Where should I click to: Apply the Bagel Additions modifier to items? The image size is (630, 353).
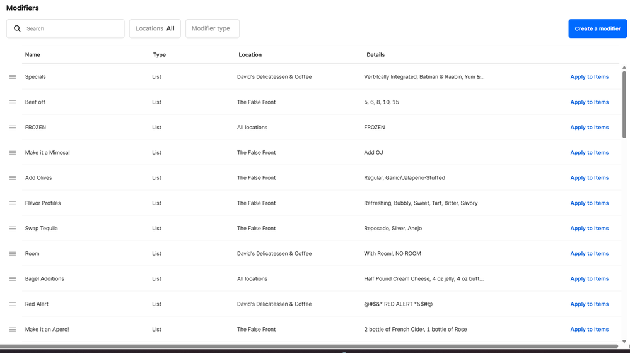pyautogui.click(x=590, y=279)
